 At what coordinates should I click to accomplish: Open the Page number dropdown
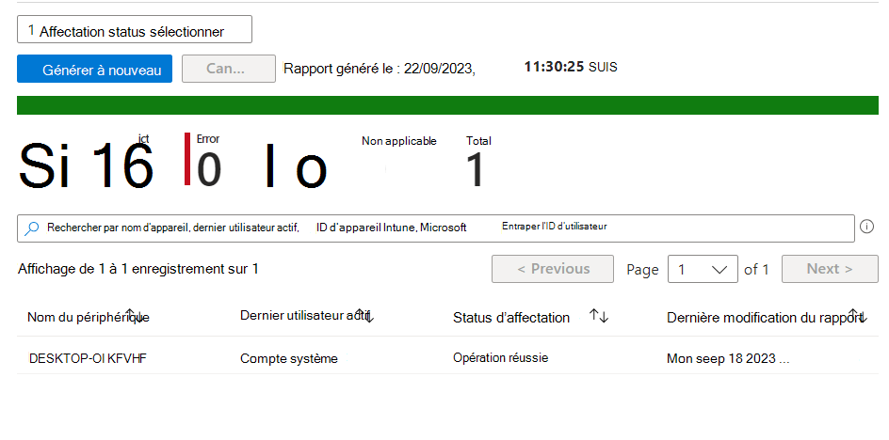click(703, 269)
